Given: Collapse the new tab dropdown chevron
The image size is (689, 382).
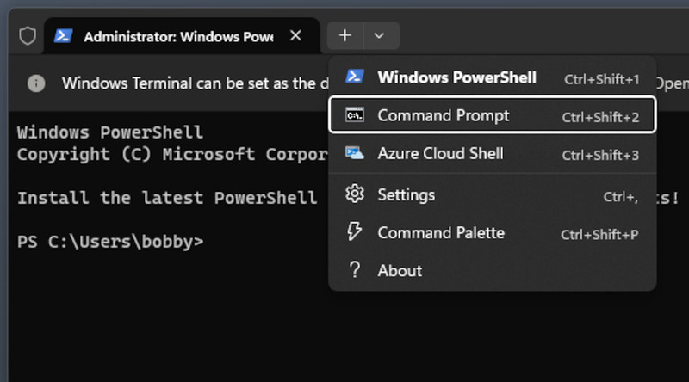Looking at the screenshot, I should [x=380, y=36].
